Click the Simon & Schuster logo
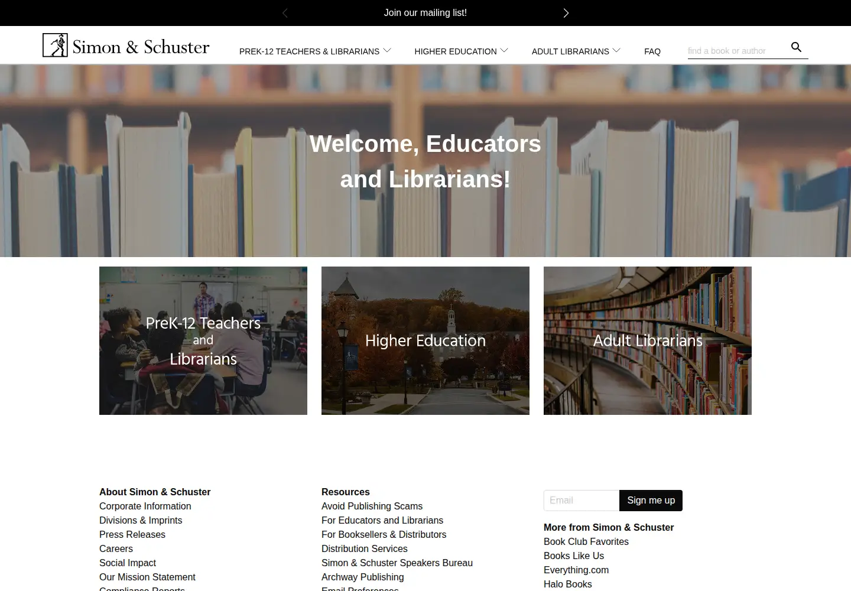Viewport: 851px width, 591px height. [126, 46]
